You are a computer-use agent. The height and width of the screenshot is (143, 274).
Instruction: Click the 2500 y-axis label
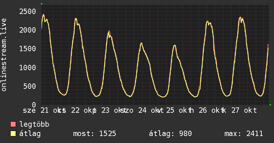tap(28, 12)
